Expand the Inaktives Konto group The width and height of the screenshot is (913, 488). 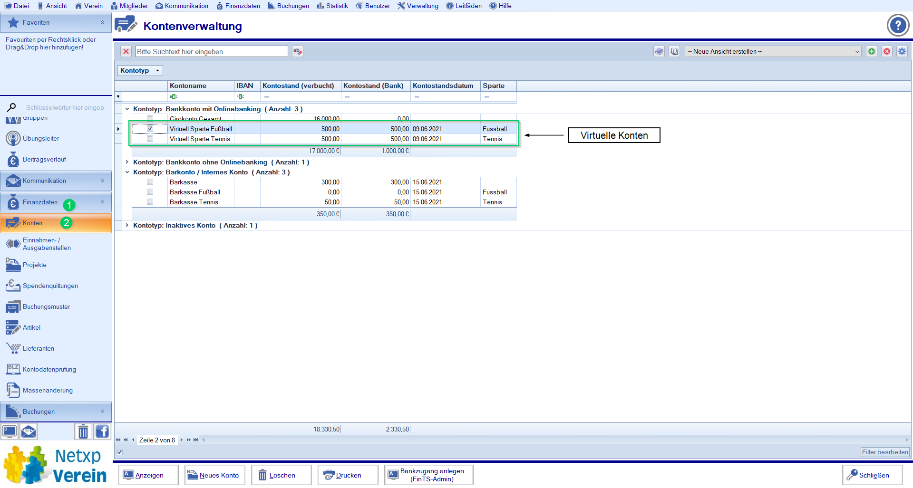[127, 225]
